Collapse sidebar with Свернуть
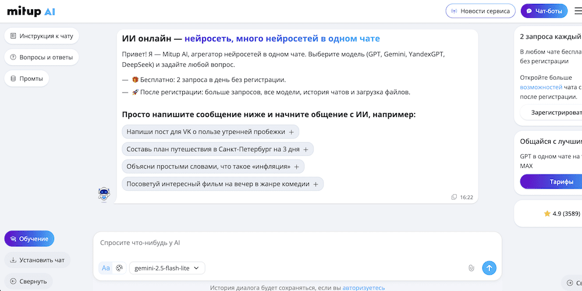This screenshot has width=582, height=291. 29,281
